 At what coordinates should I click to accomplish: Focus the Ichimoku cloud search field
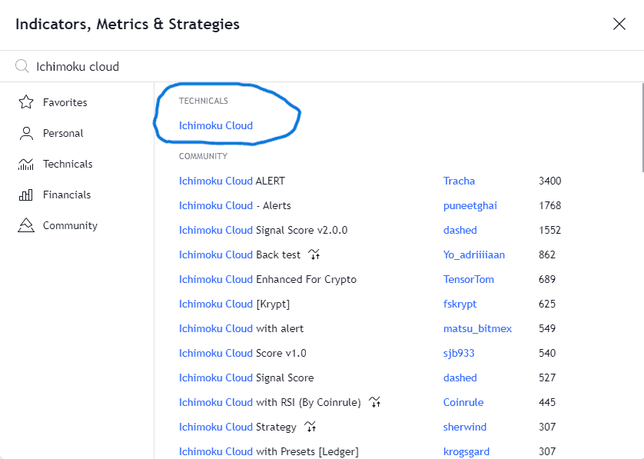[x=329, y=66]
